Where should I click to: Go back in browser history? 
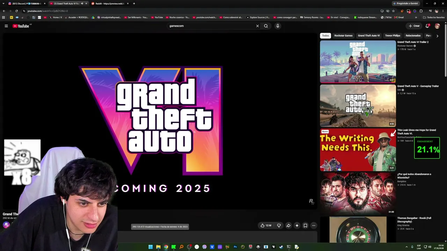pos(4,11)
